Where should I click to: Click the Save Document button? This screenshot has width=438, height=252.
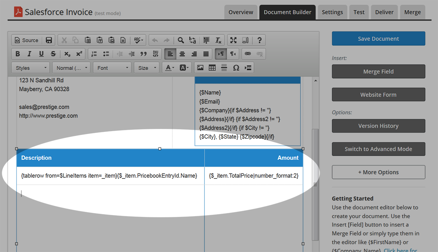[x=379, y=39]
